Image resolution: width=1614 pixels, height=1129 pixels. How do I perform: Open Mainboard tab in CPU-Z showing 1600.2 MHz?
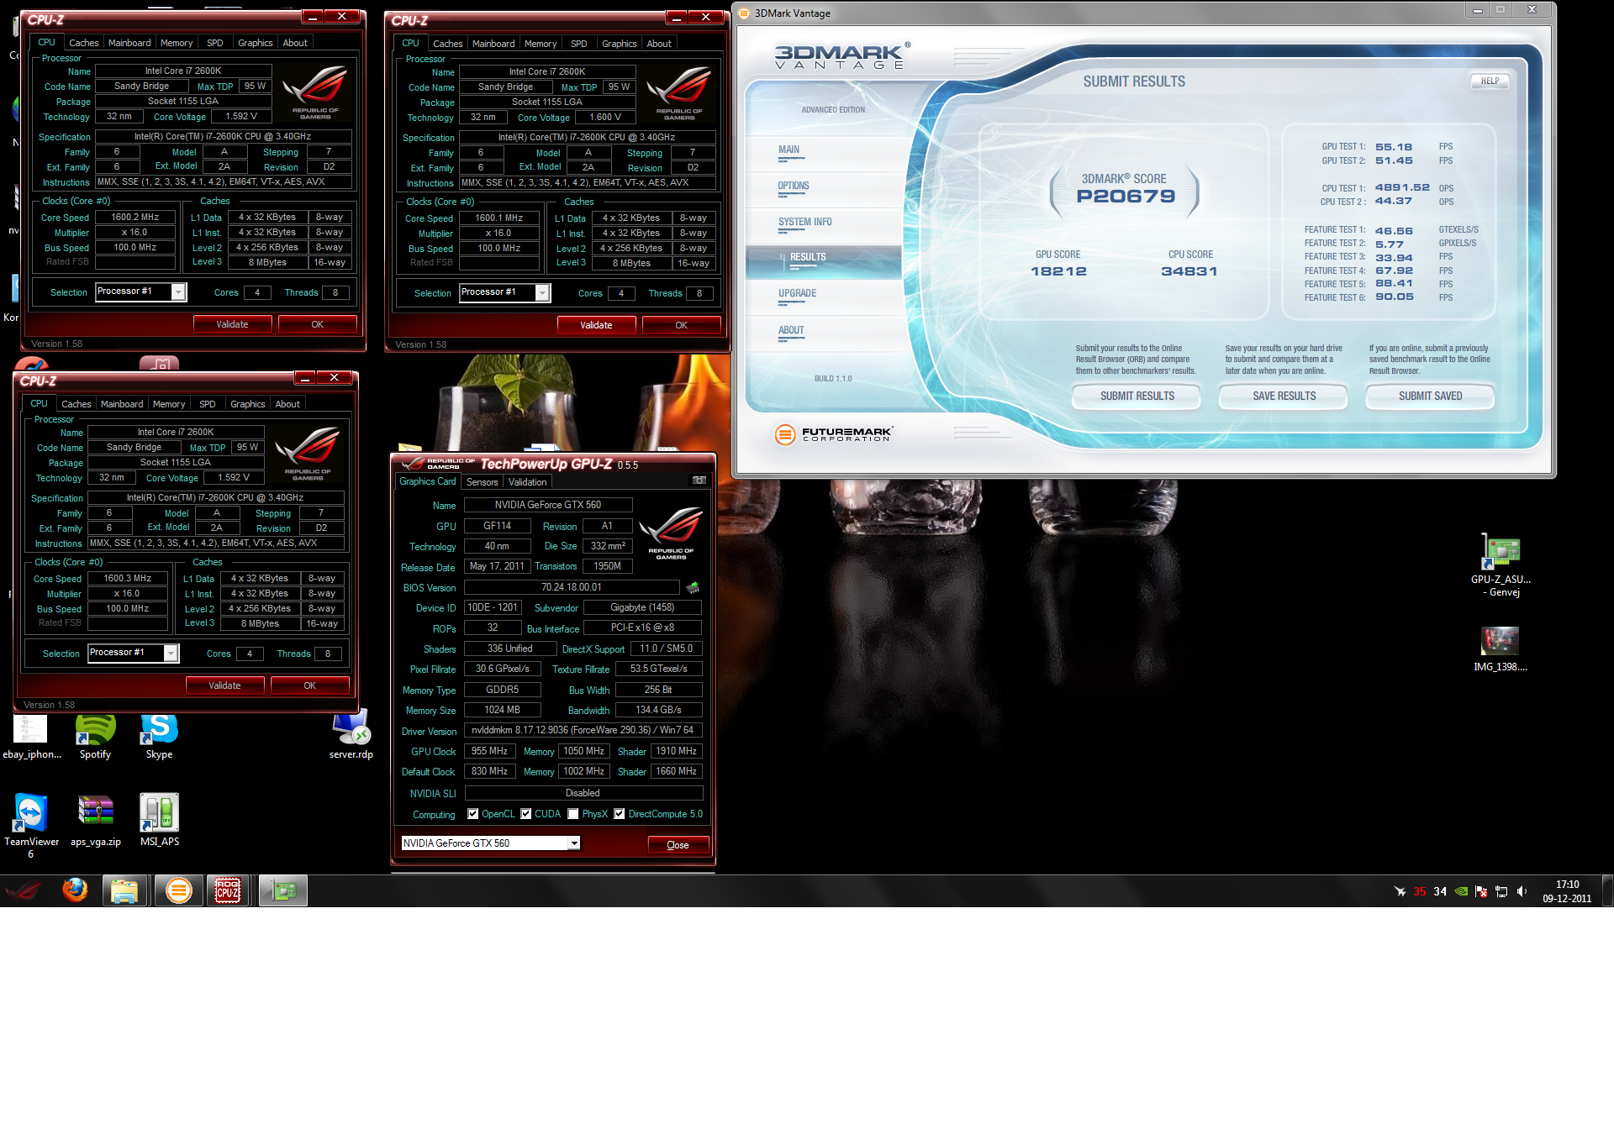pyautogui.click(x=129, y=43)
